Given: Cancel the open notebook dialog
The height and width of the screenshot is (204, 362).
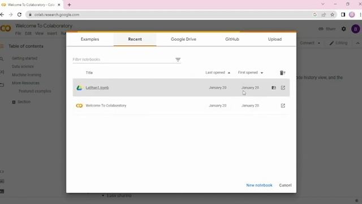Looking at the screenshot, I should (285, 185).
